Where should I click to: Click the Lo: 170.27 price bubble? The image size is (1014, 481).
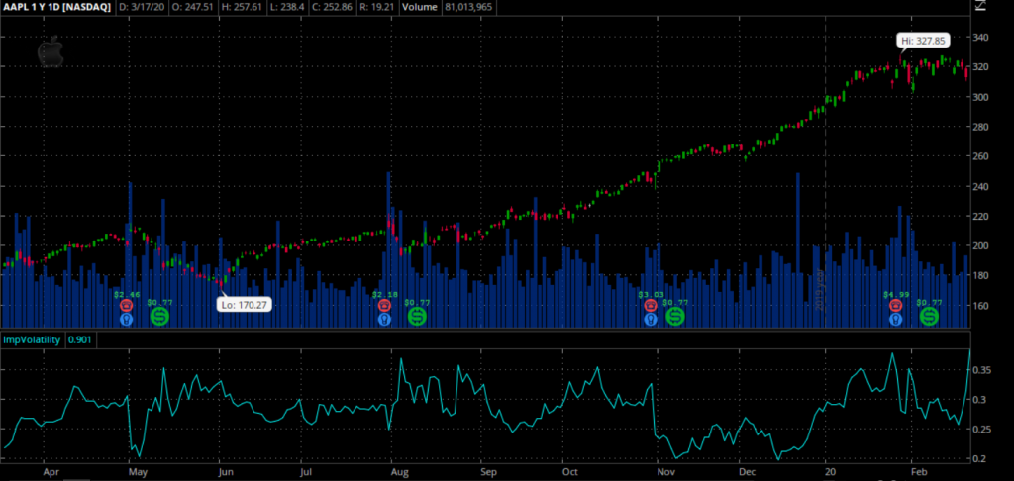tap(244, 304)
